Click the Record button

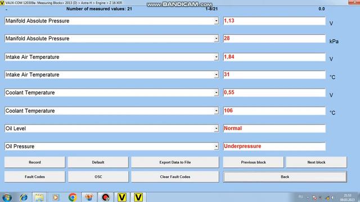(x=35, y=162)
